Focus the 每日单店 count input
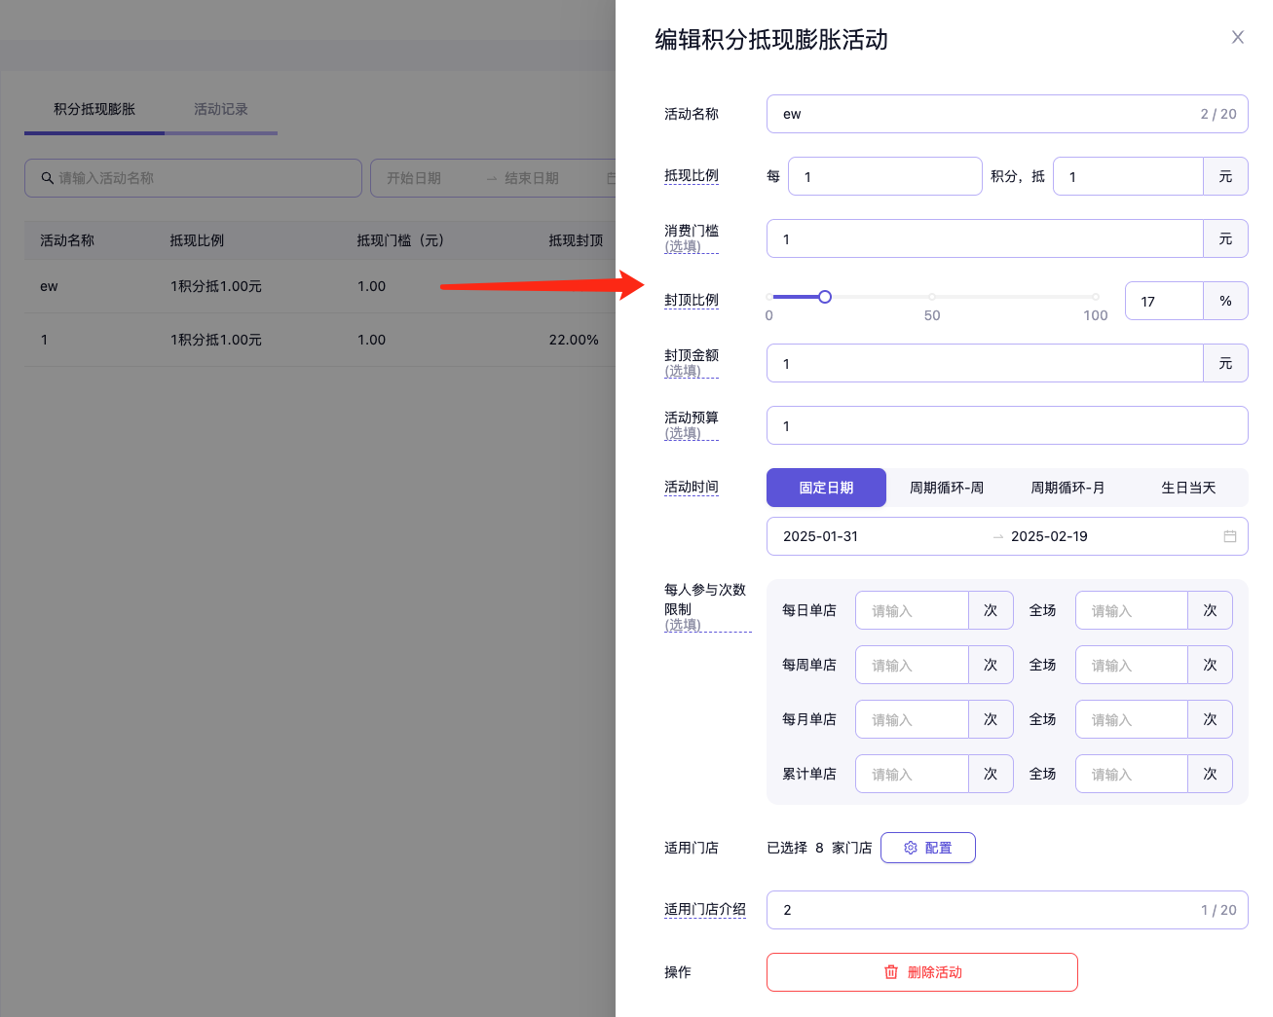 pyautogui.click(x=911, y=611)
